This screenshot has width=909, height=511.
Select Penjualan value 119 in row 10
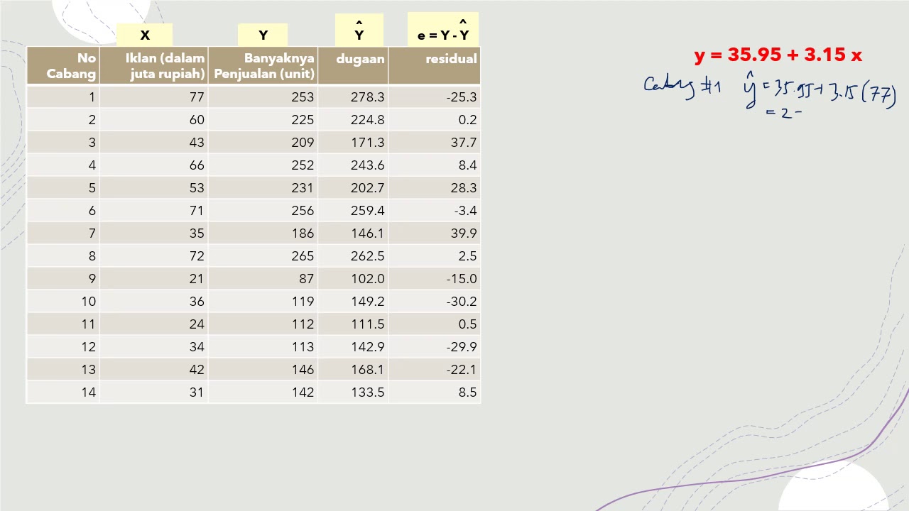[x=303, y=302]
